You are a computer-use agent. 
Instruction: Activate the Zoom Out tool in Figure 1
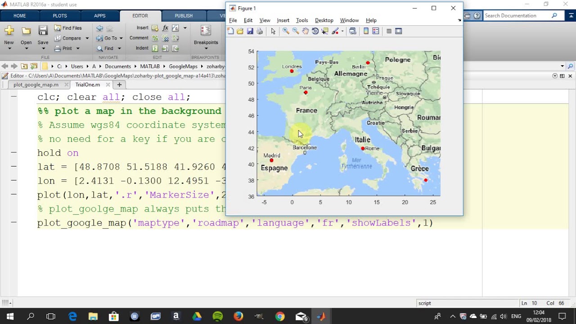296,31
